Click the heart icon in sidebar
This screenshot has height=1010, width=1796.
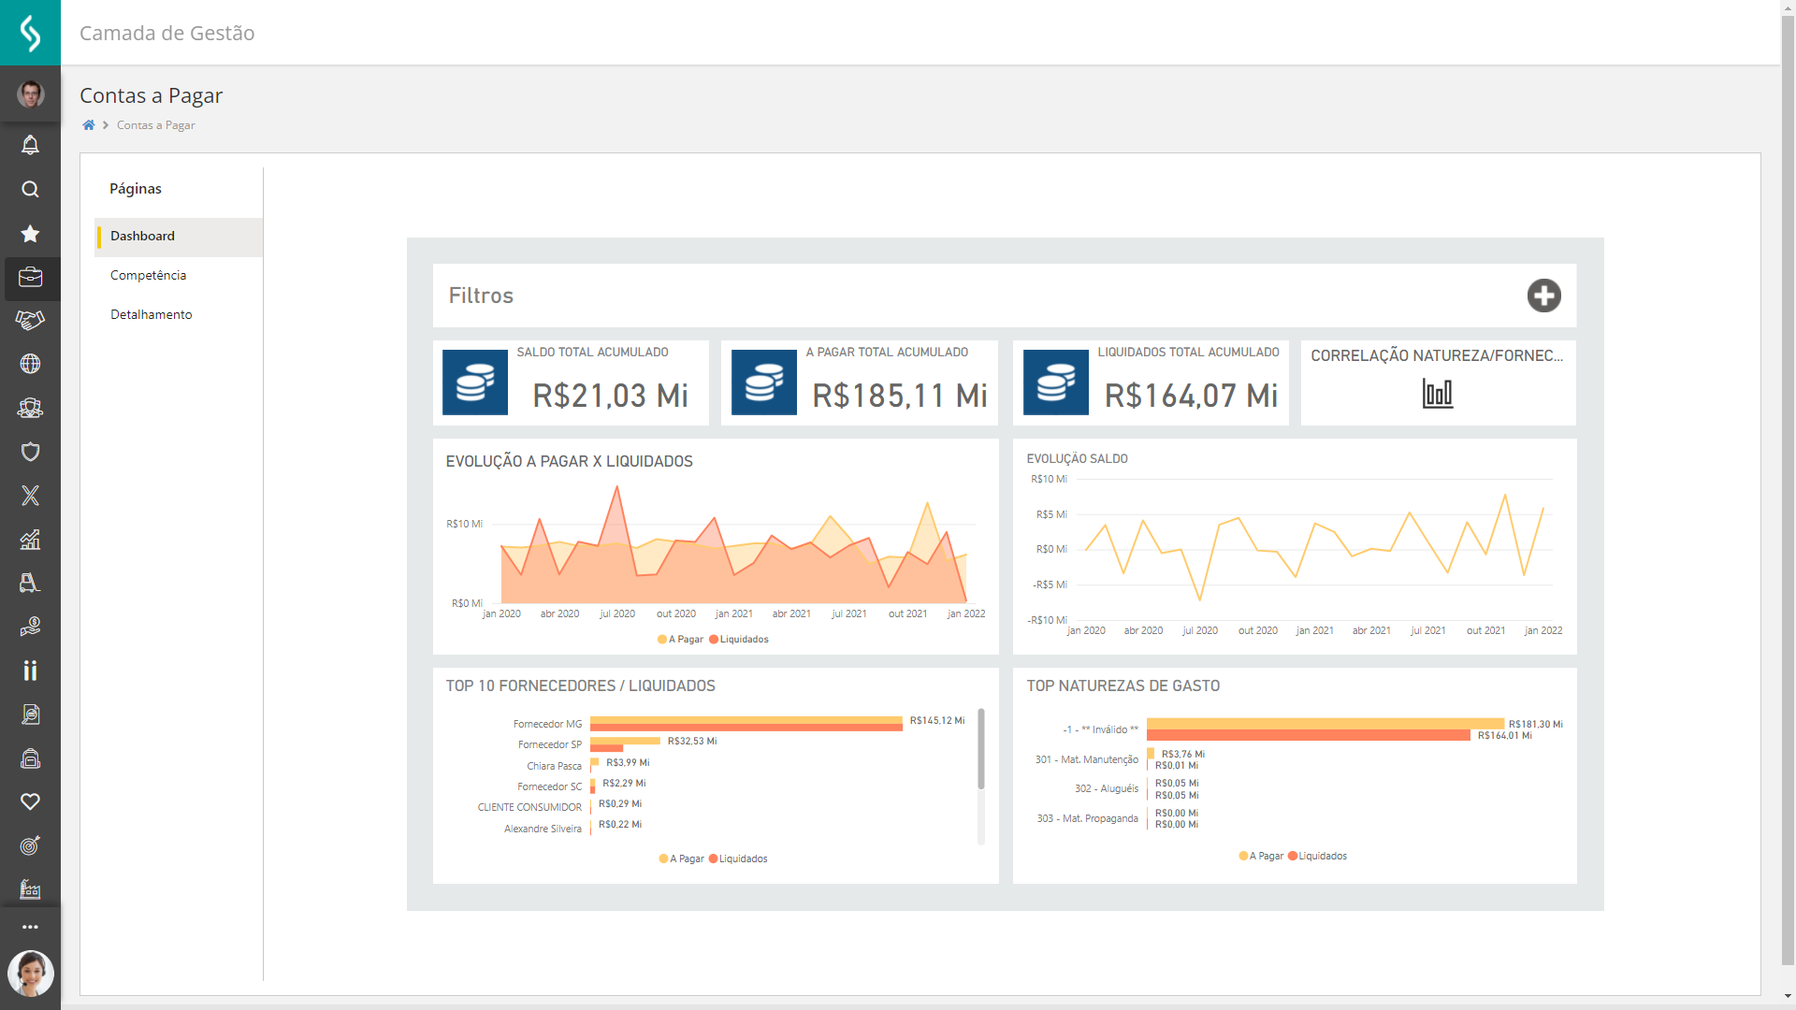click(30, 801)
